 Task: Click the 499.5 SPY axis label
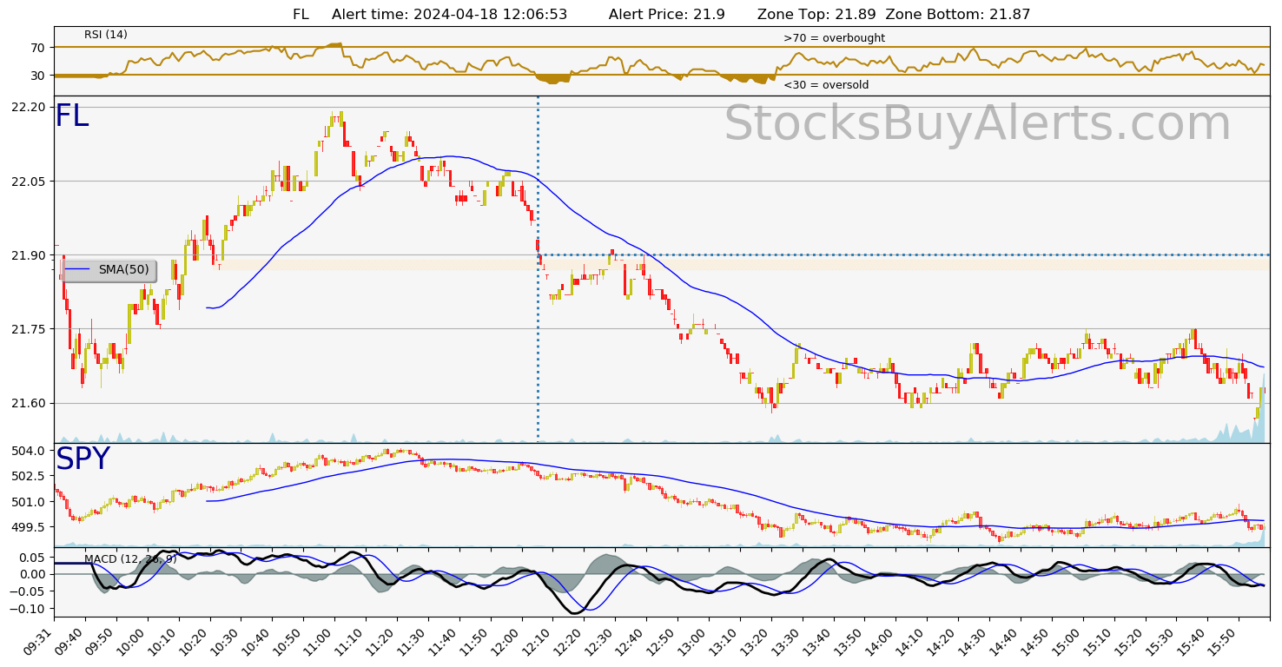[x=30, y=526]
